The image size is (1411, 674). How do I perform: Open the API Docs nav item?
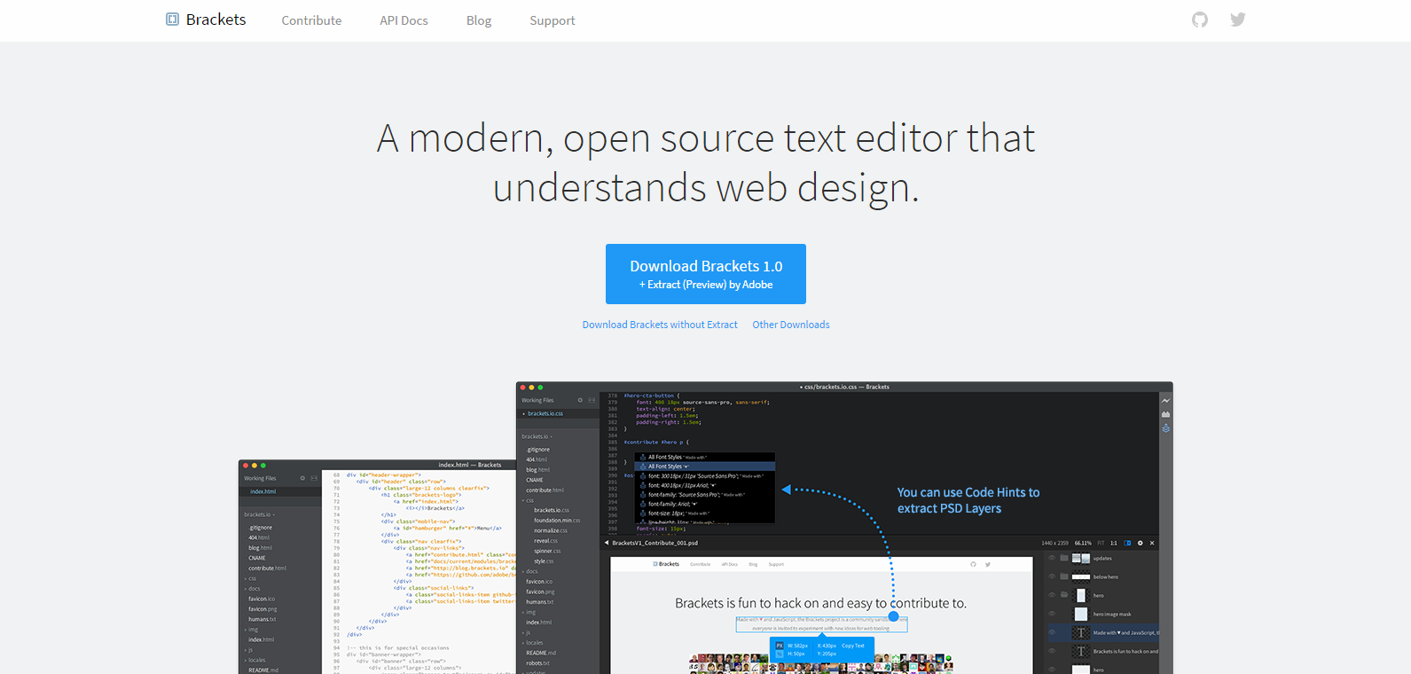(404, 20)
